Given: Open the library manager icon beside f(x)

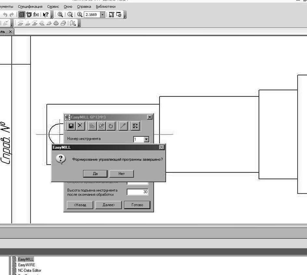Looking at the screenshot, I should pos(29,15).
